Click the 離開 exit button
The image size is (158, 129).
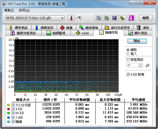[145, 18]
